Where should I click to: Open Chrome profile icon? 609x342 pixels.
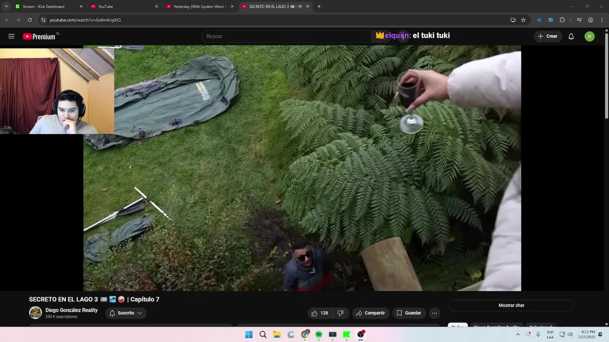[590, 20]
